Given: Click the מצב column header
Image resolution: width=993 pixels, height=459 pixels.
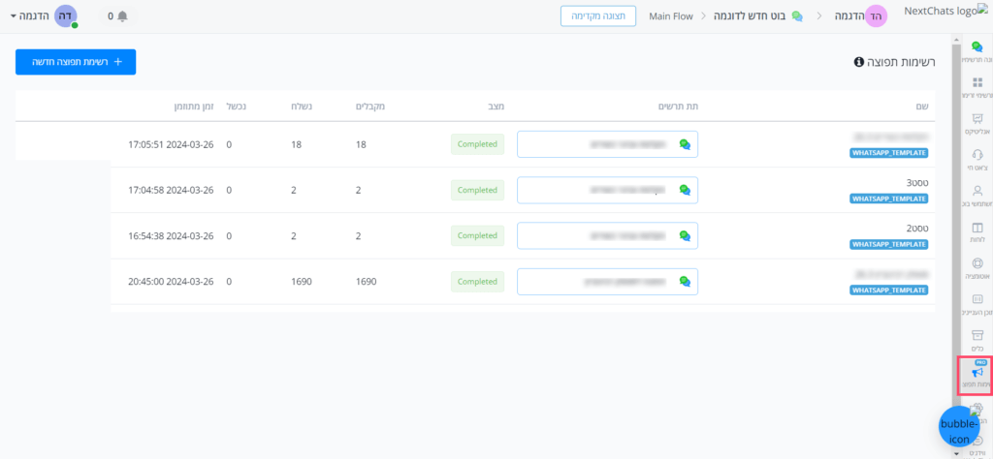Looking at the screenshot, I should pos(496,106).
